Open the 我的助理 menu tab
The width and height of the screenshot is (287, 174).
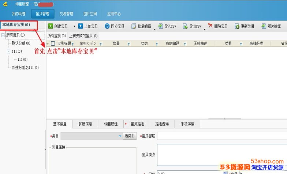pos(19,14)
